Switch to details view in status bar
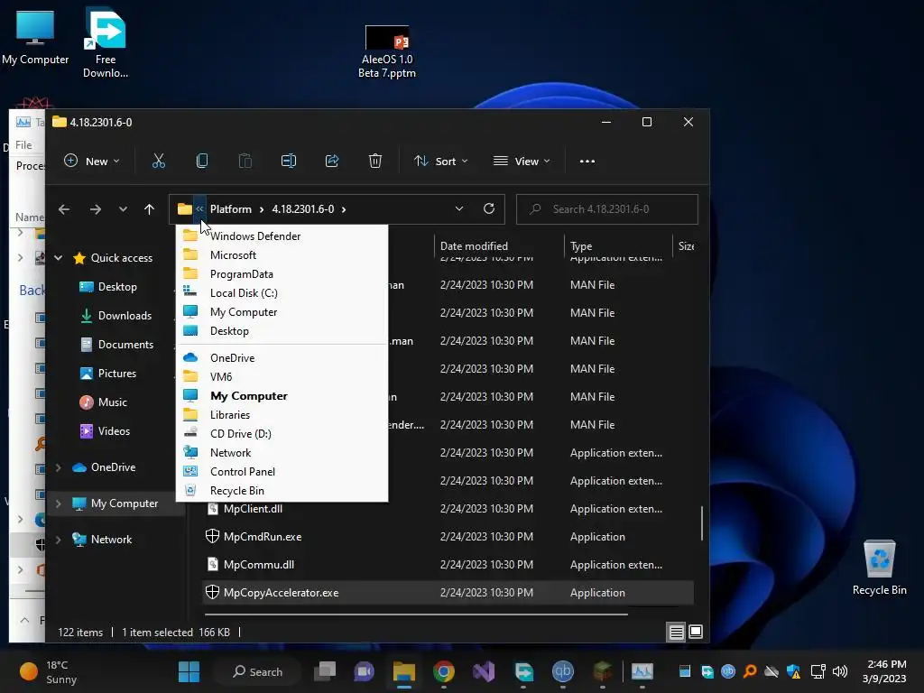 [x=676, y=633]
